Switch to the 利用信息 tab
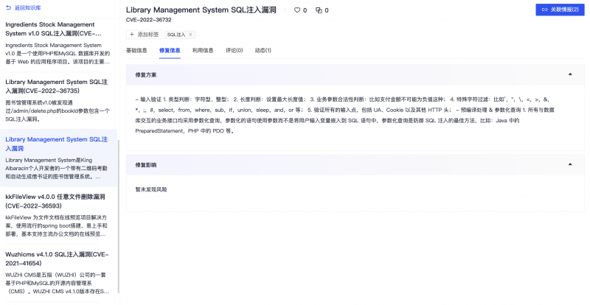Image resolution: width=590 pixels, height=305 pixels. pyautogui.click(x=203, y=50)
